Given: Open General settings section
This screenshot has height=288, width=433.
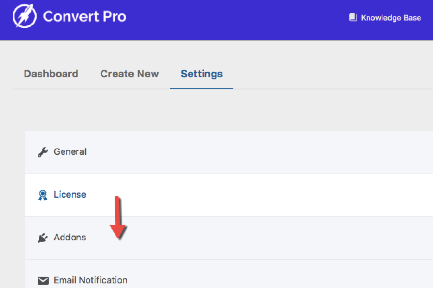Looking at the screenshot, I should click(x=229, y=152).
